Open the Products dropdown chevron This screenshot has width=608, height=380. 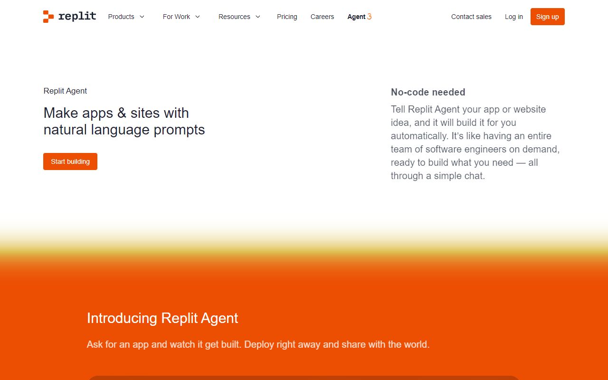(142, 17)
